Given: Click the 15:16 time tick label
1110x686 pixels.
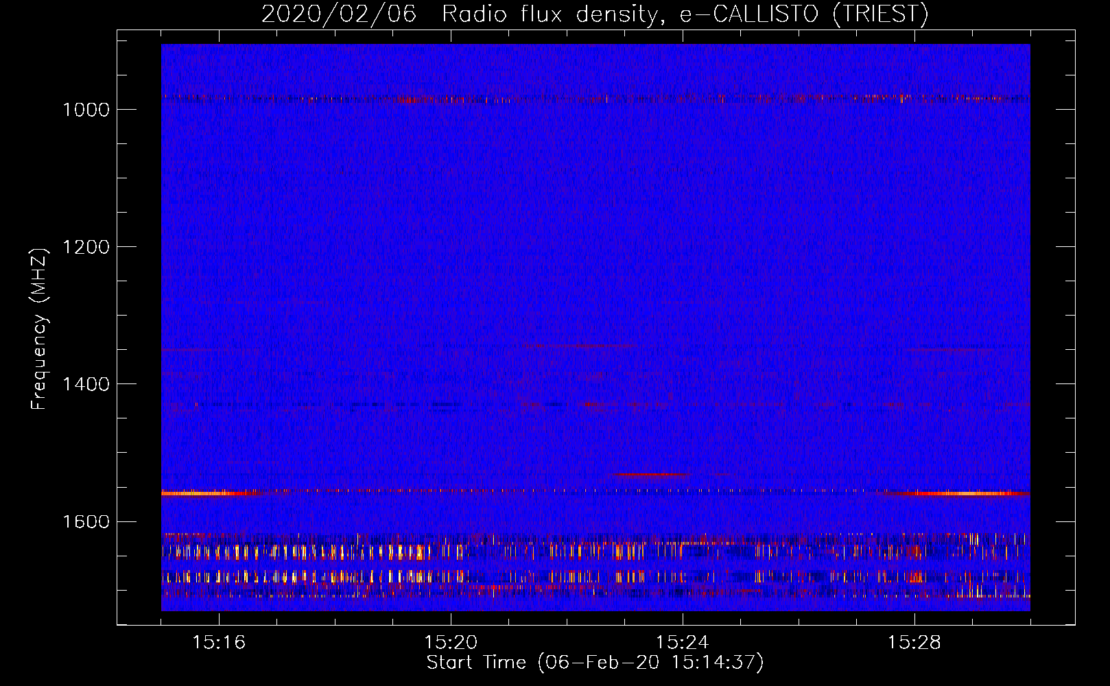Looking at the screenshot, I should point(219,643).
